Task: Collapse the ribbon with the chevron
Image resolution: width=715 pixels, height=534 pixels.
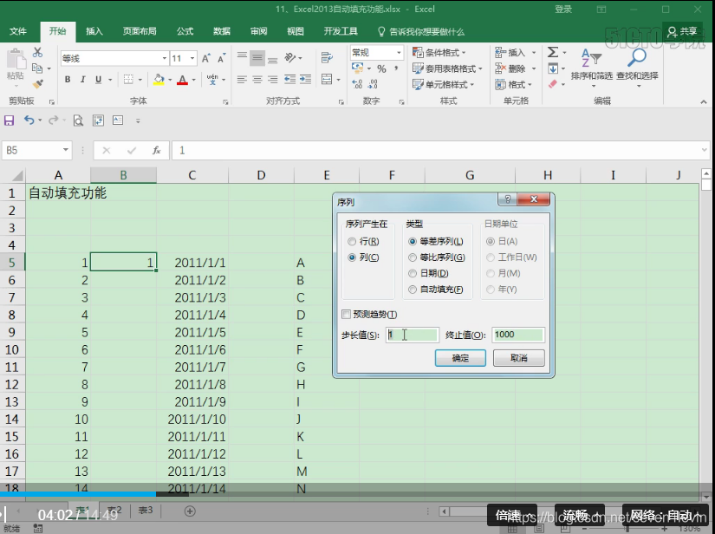Action: (x=704, y=101)
